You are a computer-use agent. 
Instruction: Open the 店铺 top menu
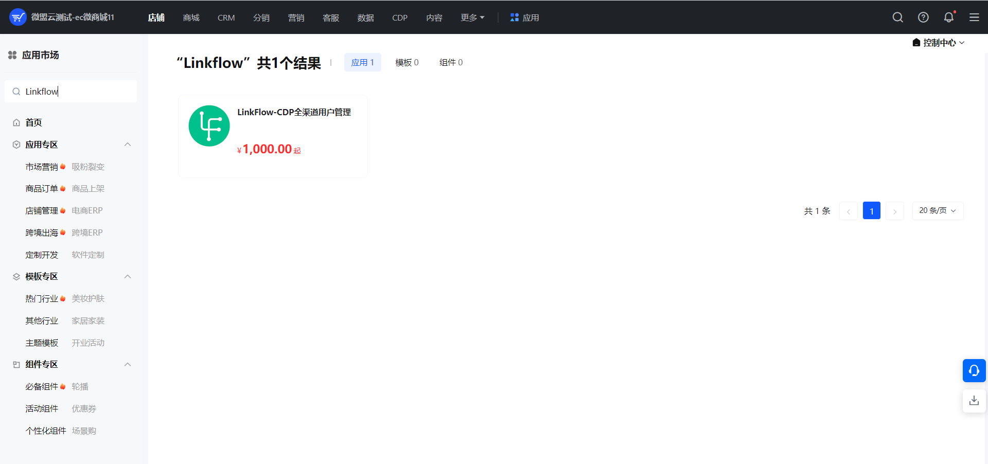coord(156,17)
